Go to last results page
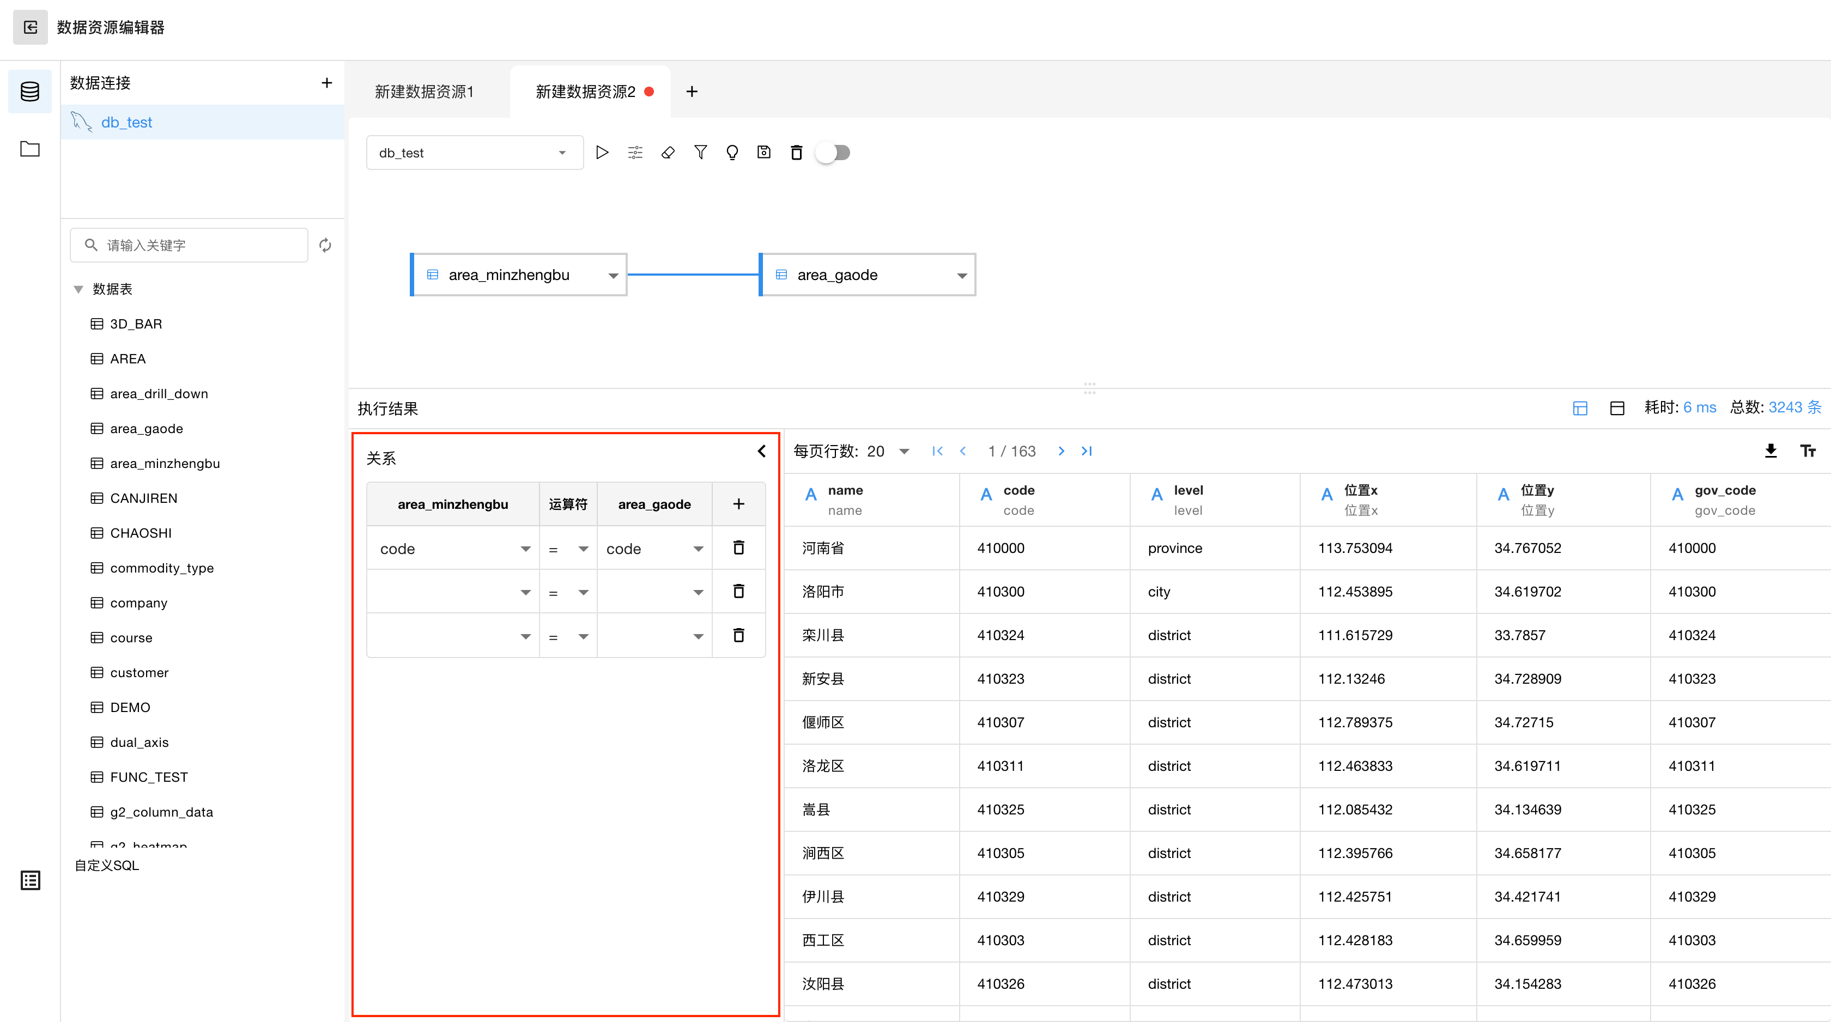The image size is (1831, 1022). pos(1087,451)
